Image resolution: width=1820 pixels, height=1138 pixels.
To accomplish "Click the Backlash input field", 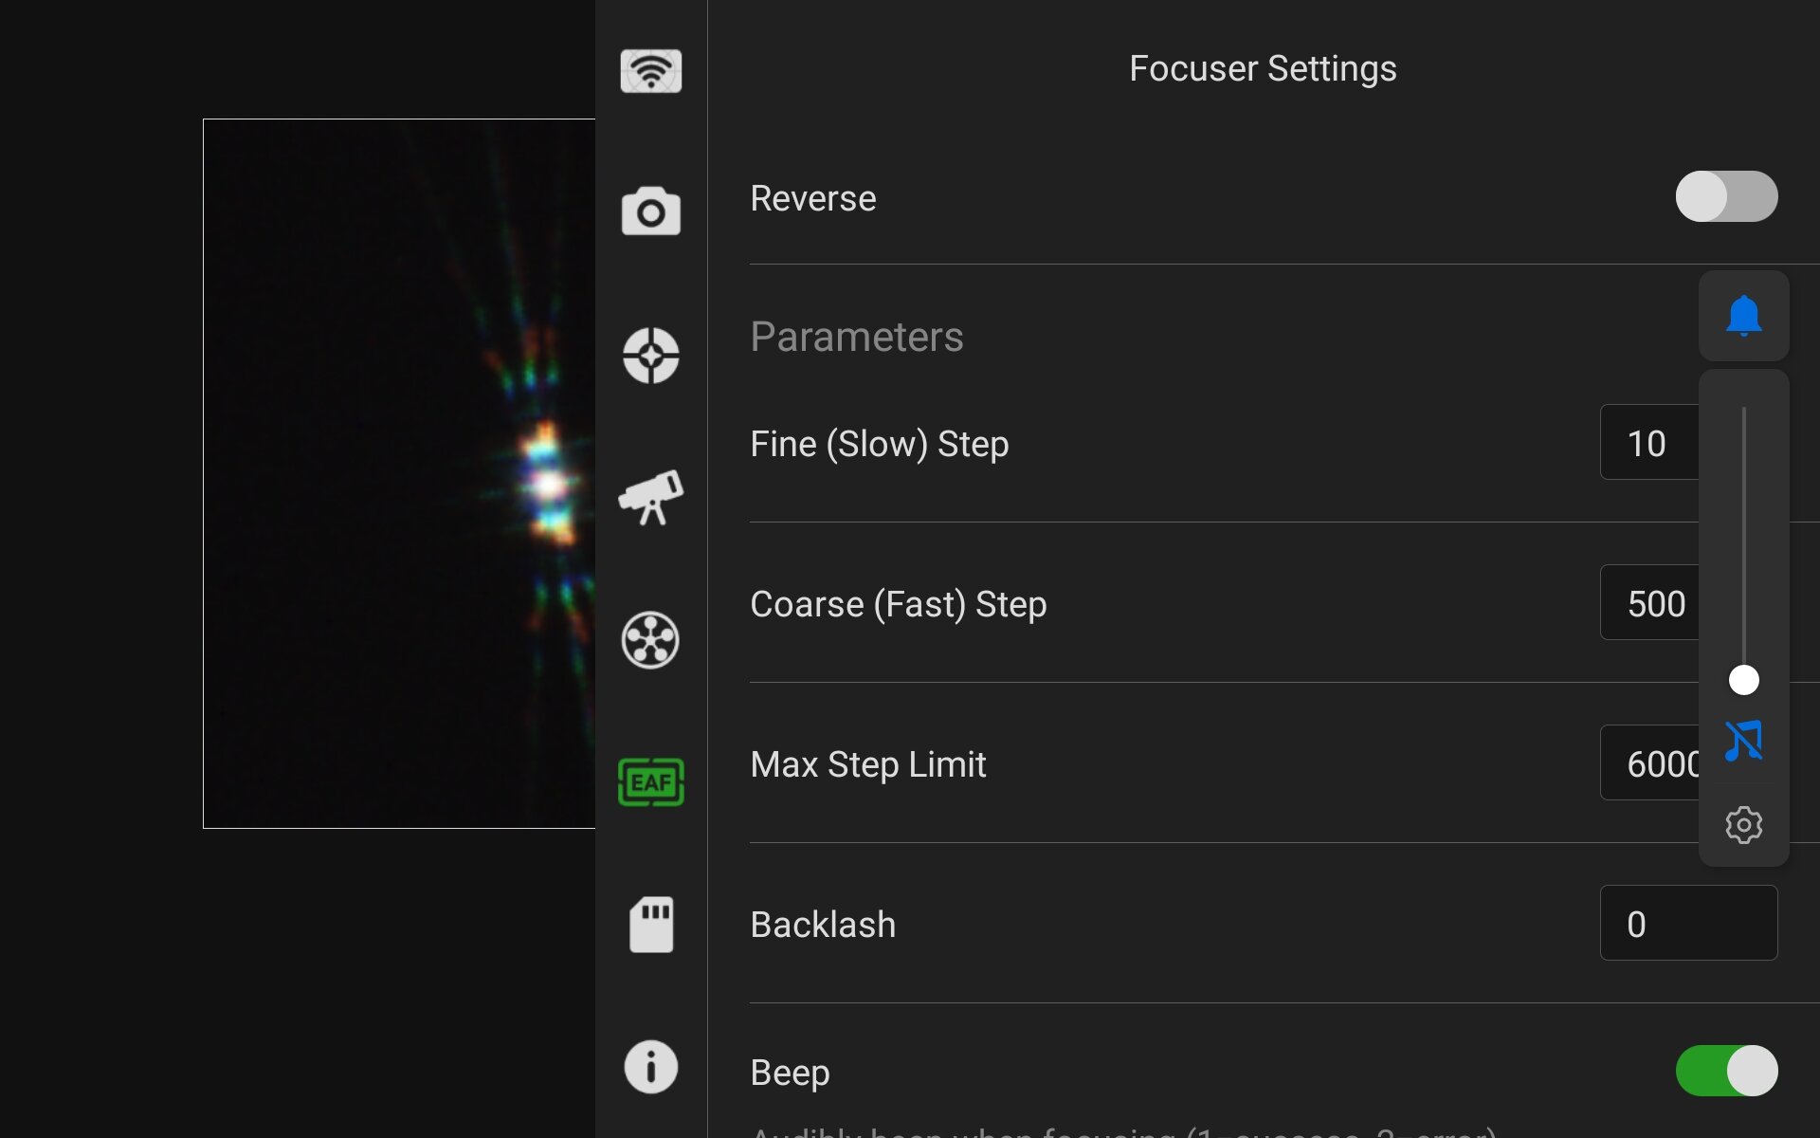I will coord(1687,924).
